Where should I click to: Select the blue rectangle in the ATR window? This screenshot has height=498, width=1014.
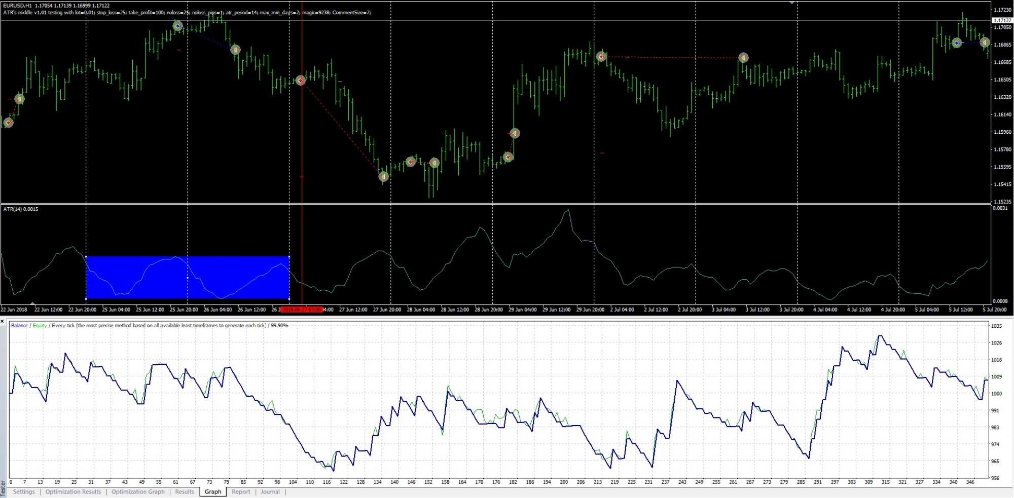[x=188, y=278]
